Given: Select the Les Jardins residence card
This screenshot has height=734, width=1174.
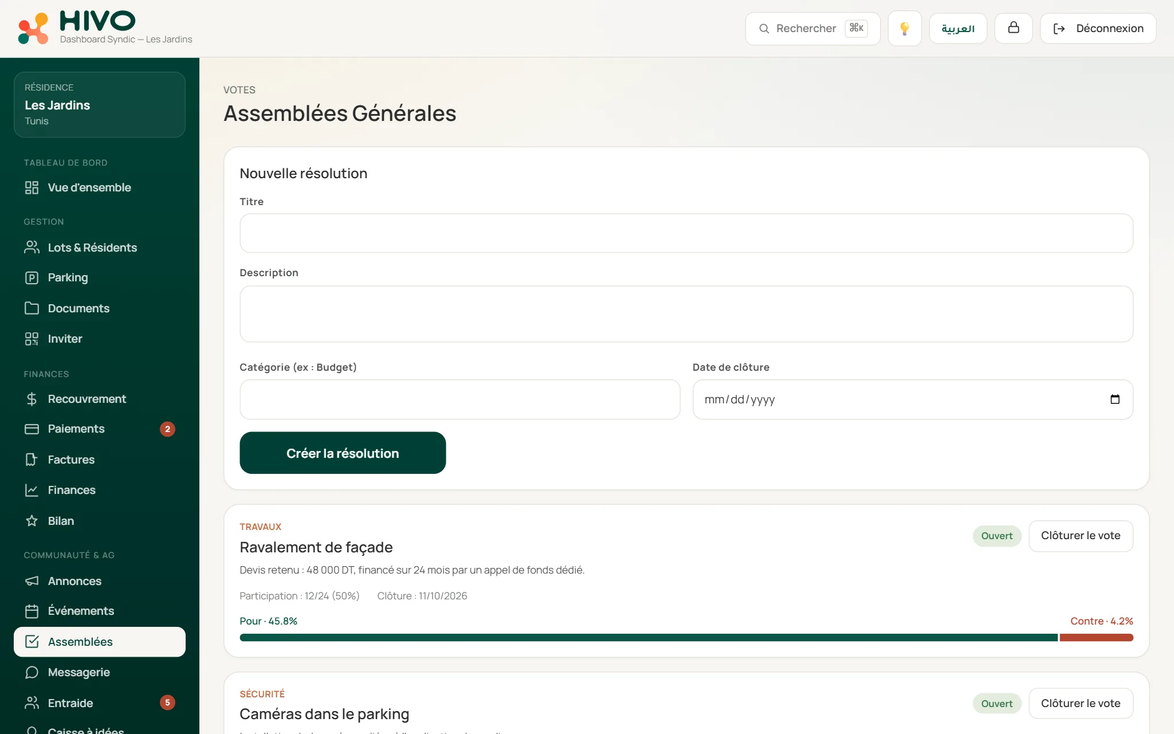Looking at the screenshot, I should click(100, 104).
